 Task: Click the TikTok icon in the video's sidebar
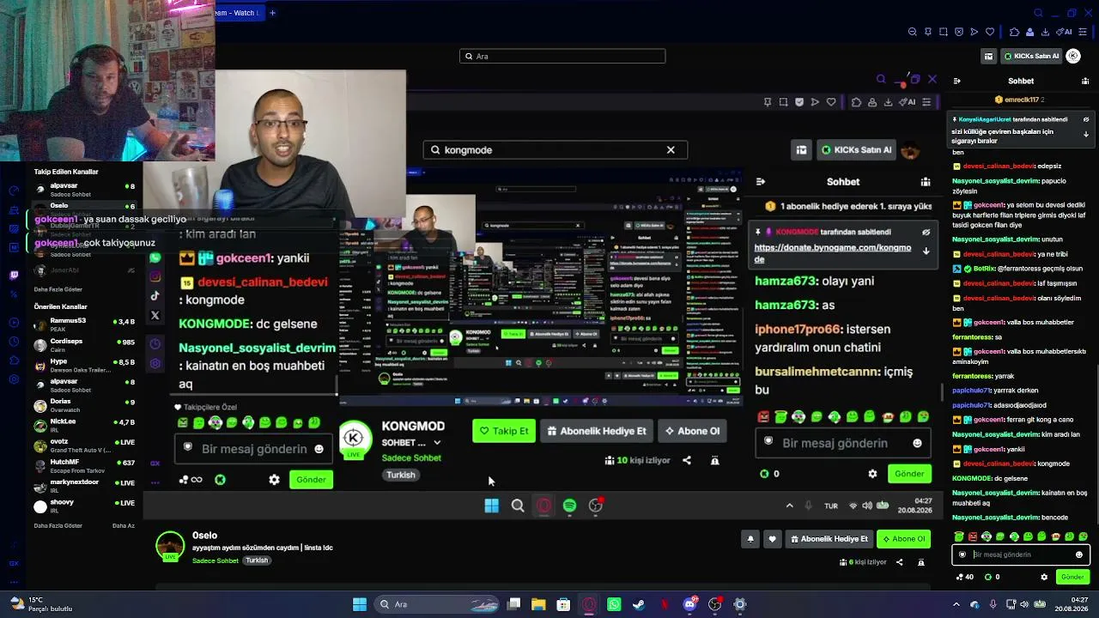click(155, 296)
